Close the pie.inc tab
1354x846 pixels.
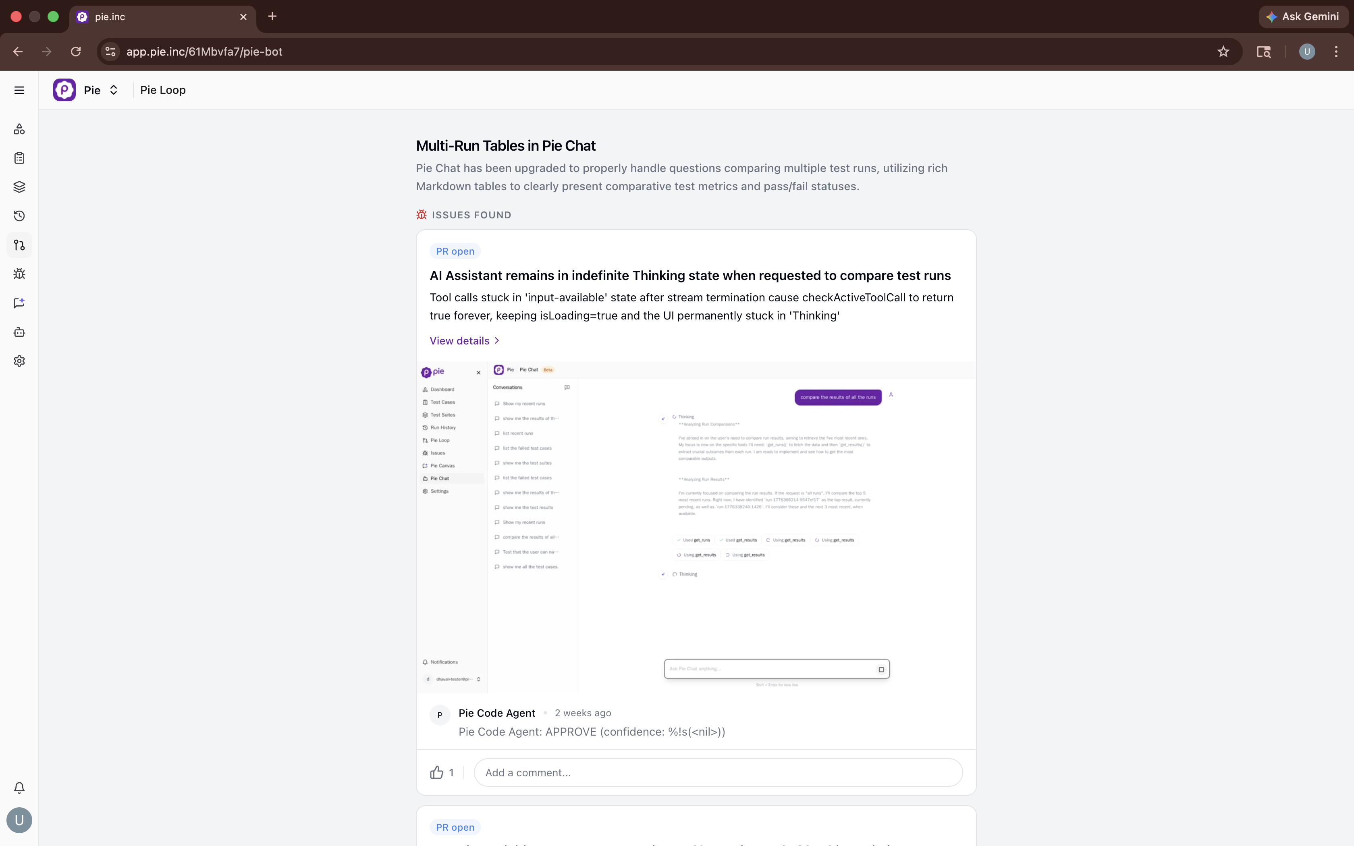tap(243, 17)
